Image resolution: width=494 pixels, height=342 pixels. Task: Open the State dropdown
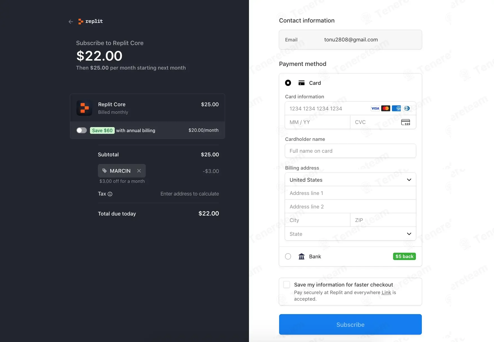tap(350, 234)
